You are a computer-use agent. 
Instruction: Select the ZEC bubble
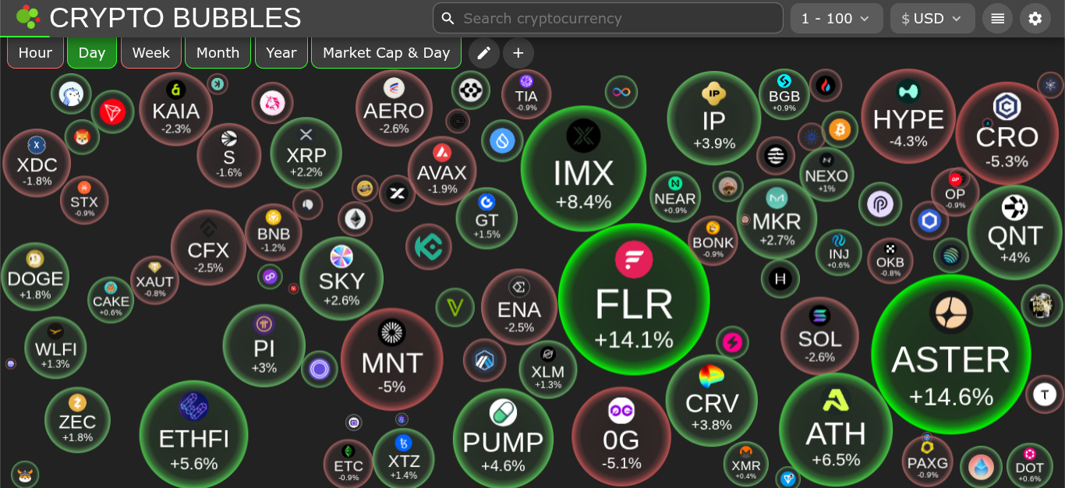click(x=77, y=420)
